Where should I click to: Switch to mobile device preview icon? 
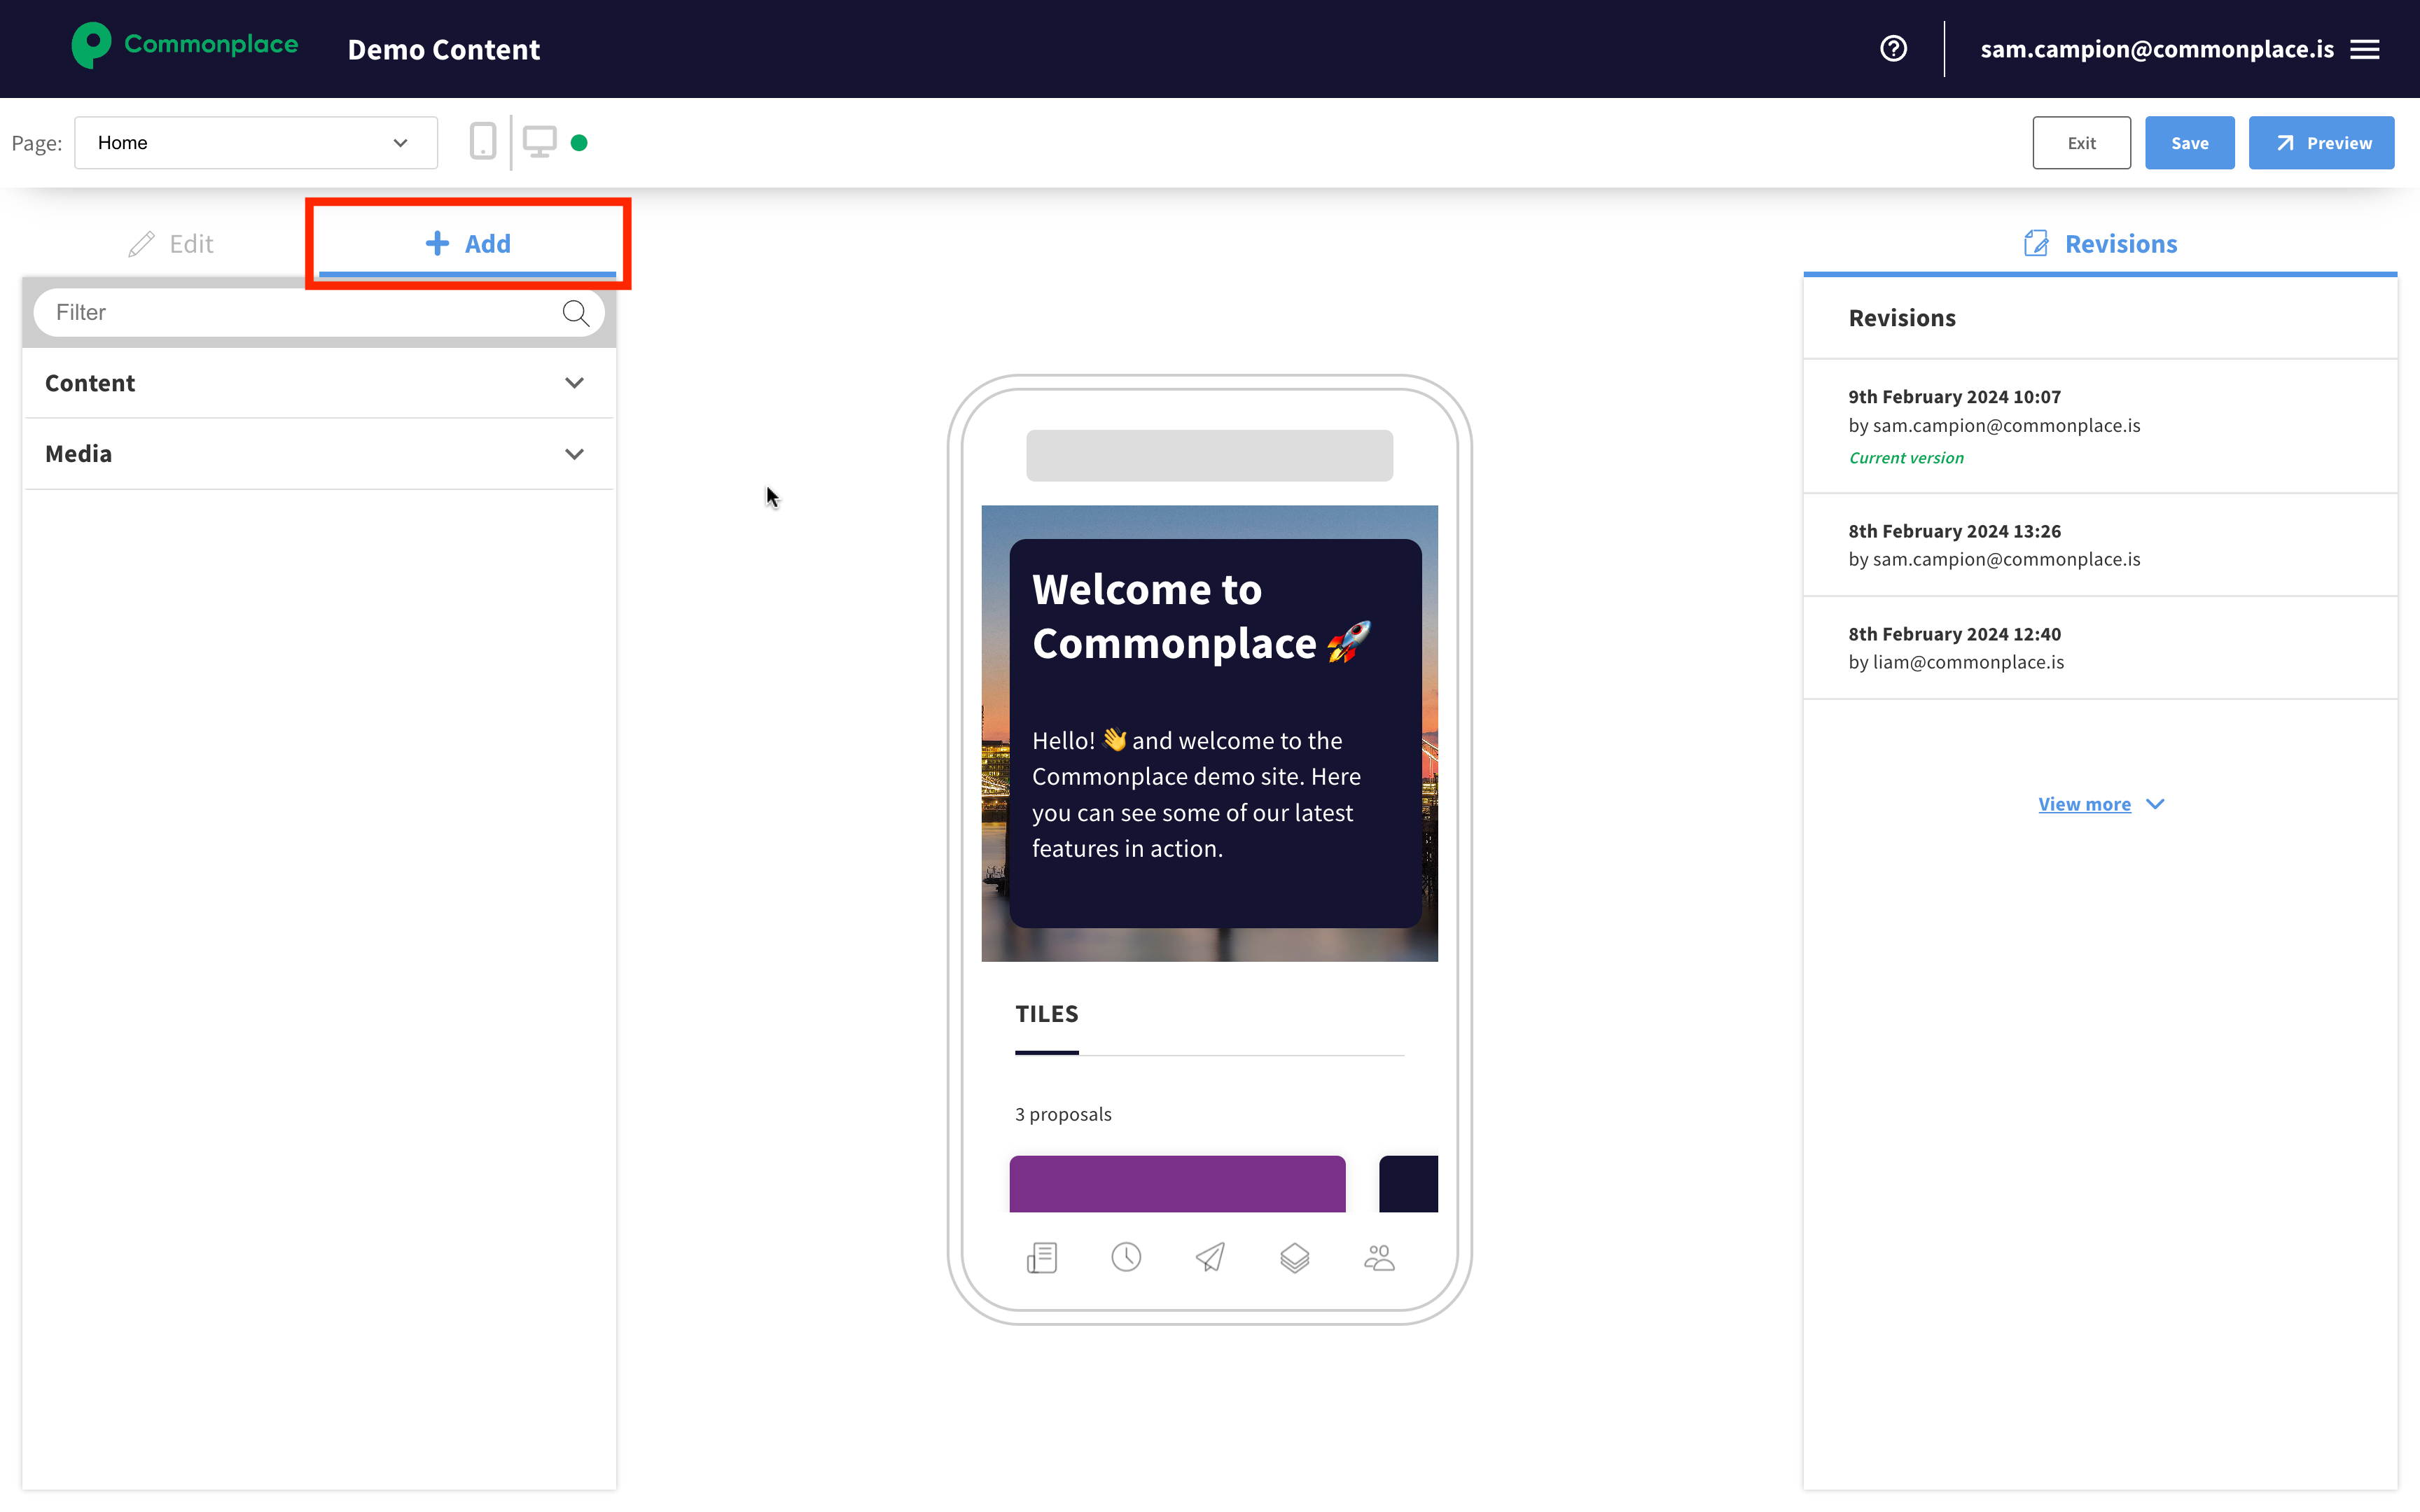(x=483, y=142)
